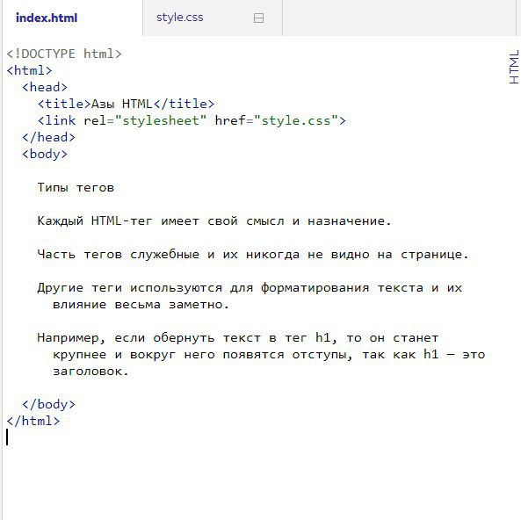Click the vertical HTML language label

pyautogui.click(x=513, y=67)
